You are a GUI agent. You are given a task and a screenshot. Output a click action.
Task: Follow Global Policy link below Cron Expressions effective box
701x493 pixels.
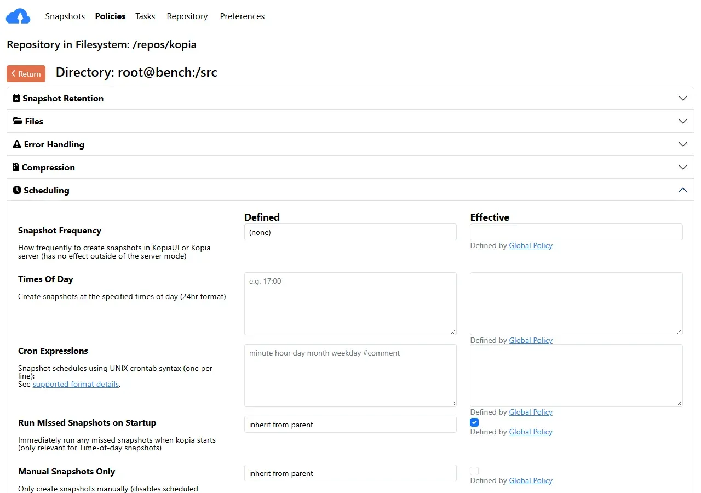point(531,412)
